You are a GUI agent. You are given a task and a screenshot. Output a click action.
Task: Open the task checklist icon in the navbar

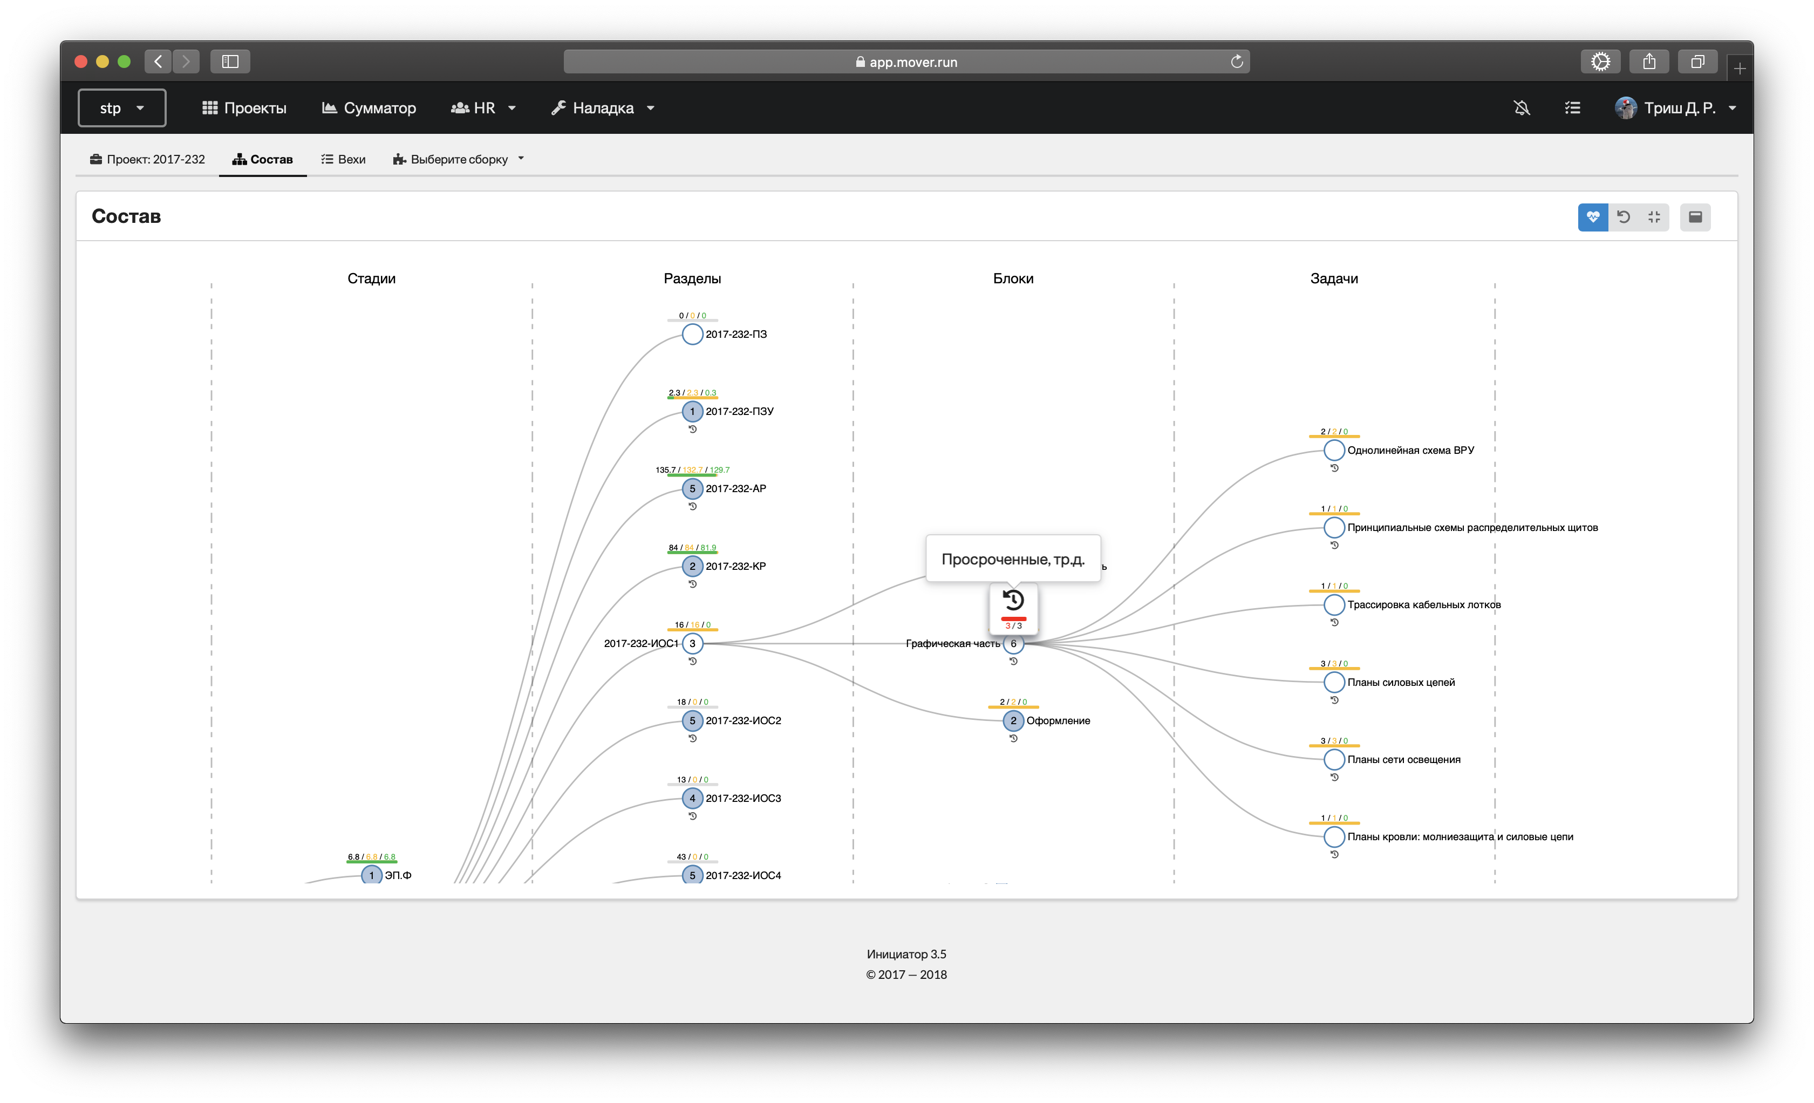[x=1572, y=108]
